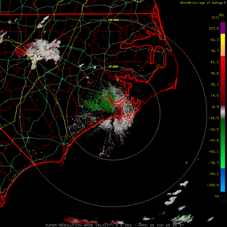Select the 61.2 velocity scale value
Viewport: 227px width, 227px height.
click(215, 62)
